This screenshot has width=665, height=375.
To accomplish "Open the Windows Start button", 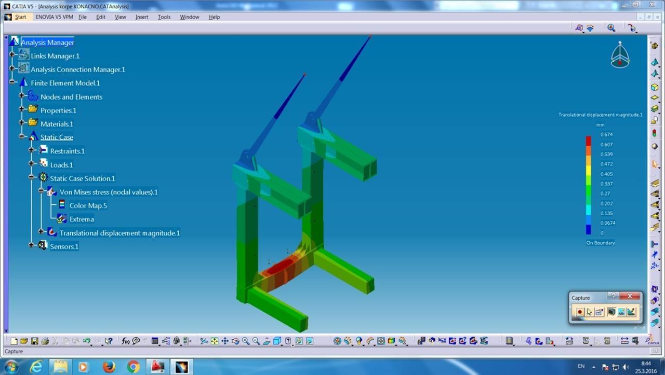I will pyautogui.click(x=10, y=367).
